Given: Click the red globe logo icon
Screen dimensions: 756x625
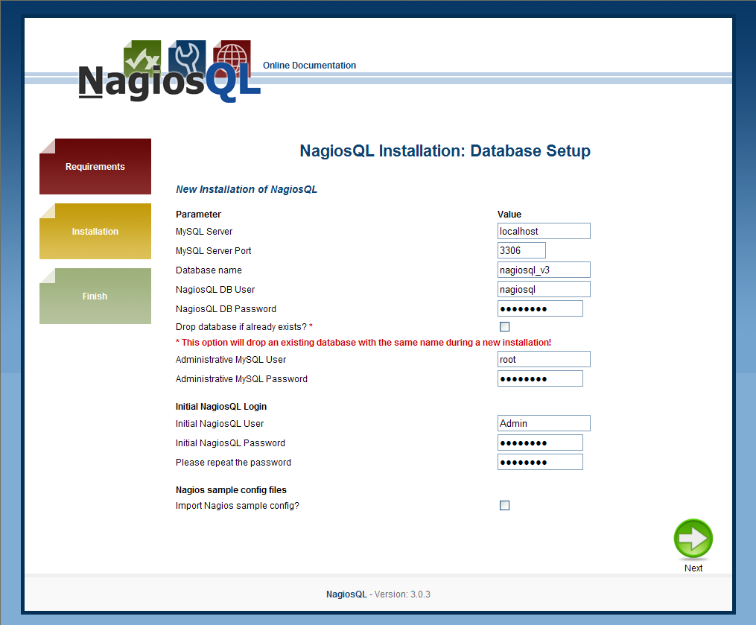Looking at the screenshot, I should coord(232,55).
